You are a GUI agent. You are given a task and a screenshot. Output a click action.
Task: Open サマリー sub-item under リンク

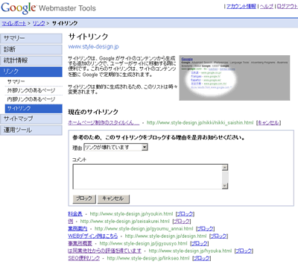pos(16,81)
